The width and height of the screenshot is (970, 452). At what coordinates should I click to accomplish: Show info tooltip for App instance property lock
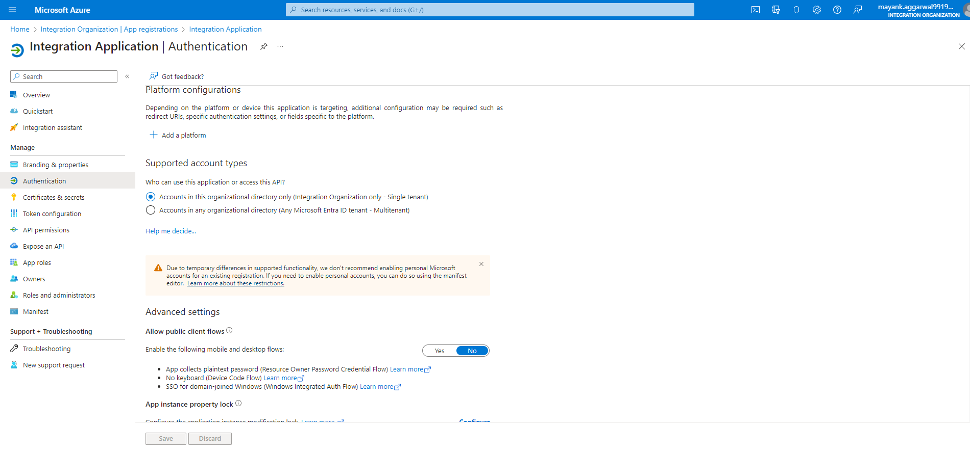[238, 404]
